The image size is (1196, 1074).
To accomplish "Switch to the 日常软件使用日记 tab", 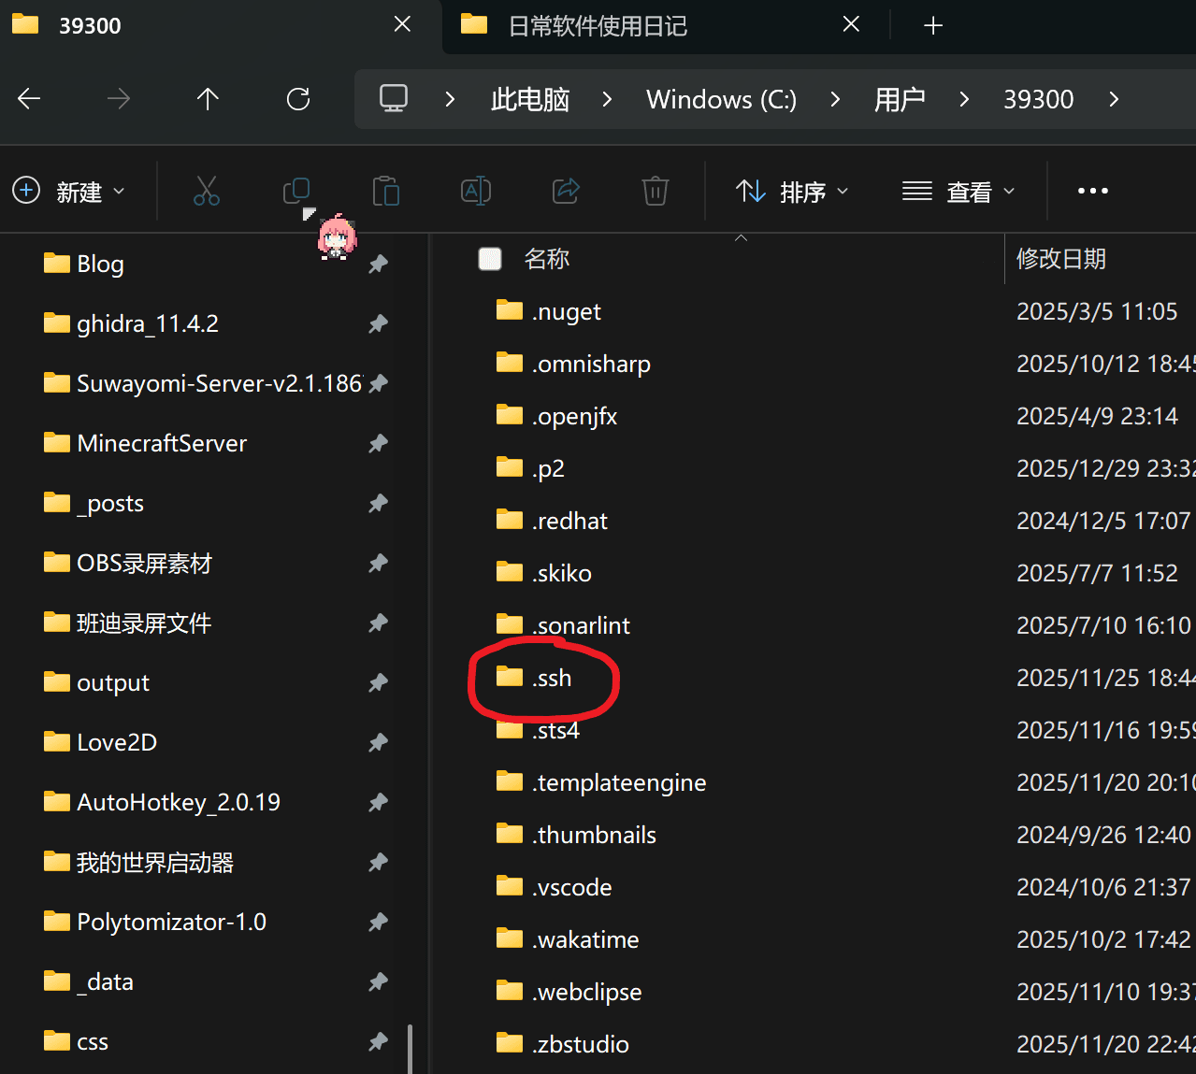I will pos(598,26).
